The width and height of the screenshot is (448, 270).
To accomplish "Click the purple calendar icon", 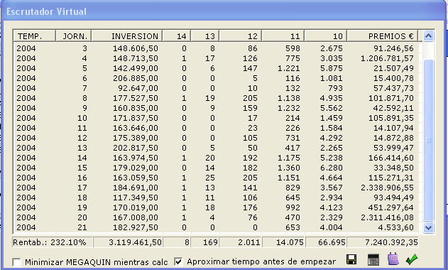I will tap(393, 259).
